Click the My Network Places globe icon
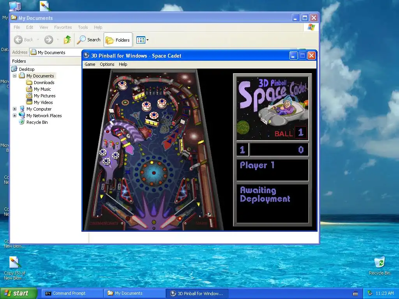Screen dimensions: 399x299 pos(22,115)
